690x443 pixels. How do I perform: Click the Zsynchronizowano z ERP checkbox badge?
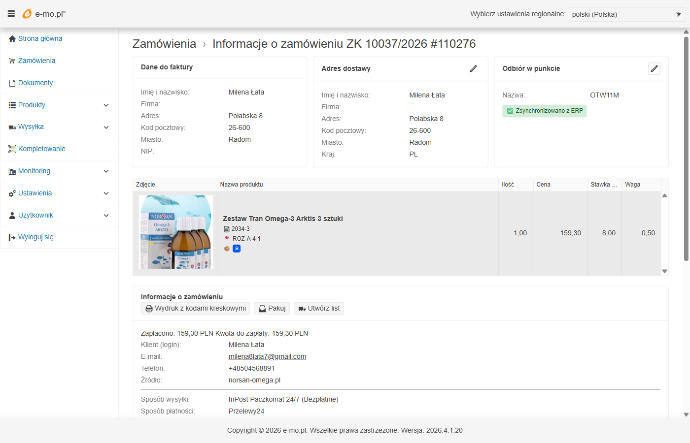544,111
